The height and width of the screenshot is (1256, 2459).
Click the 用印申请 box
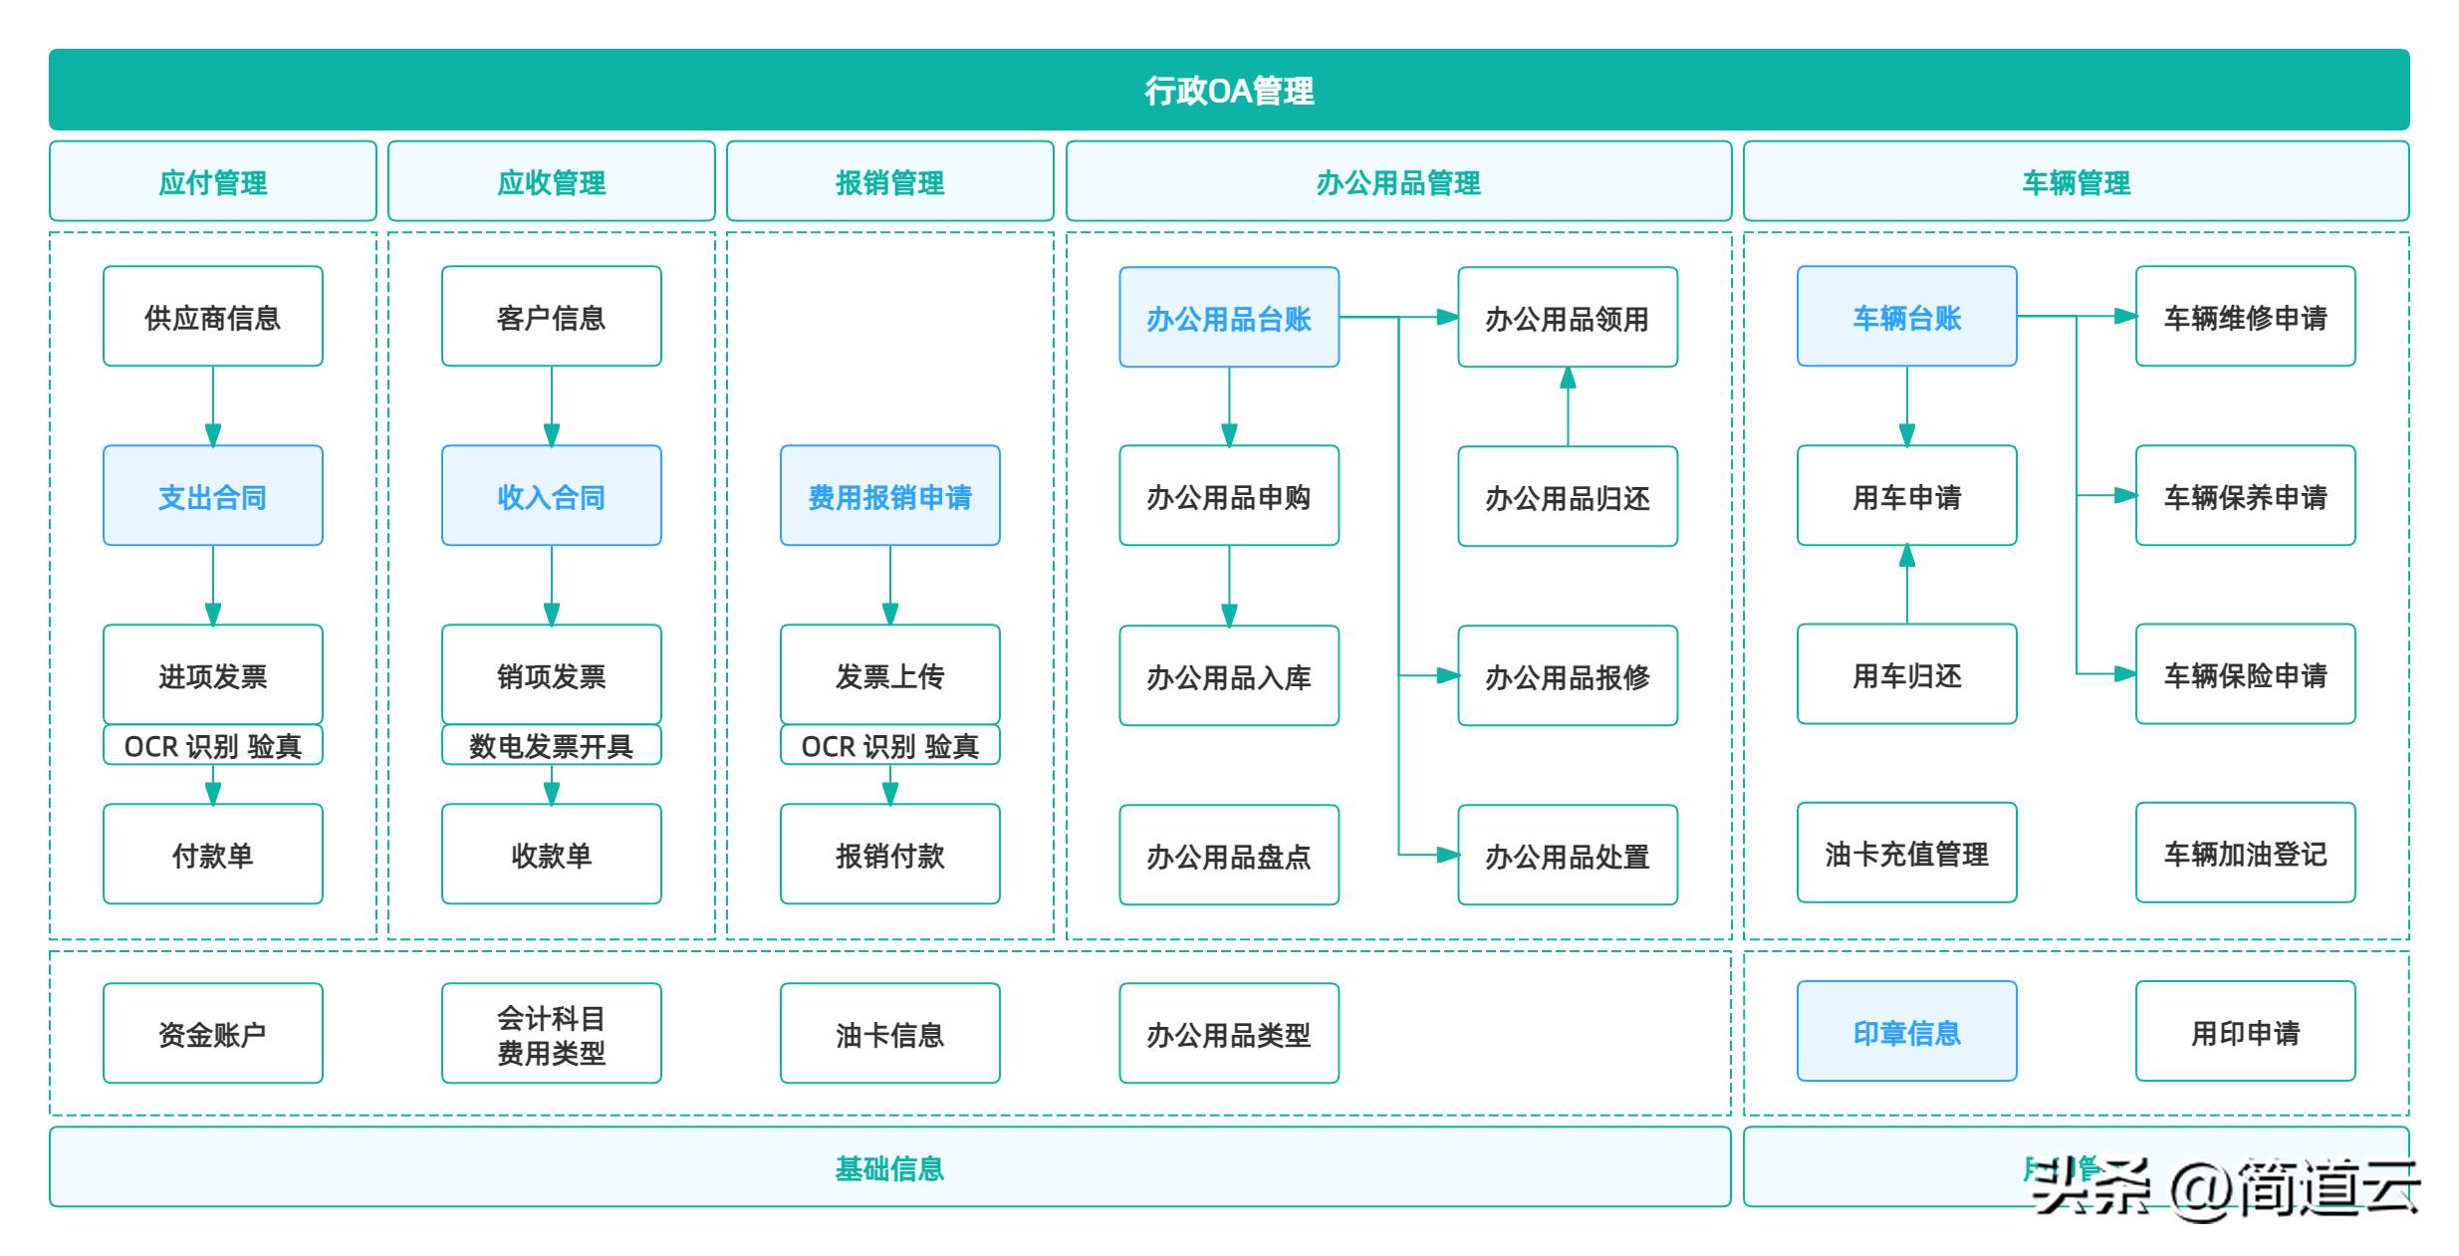[x=2244, y=1031]
